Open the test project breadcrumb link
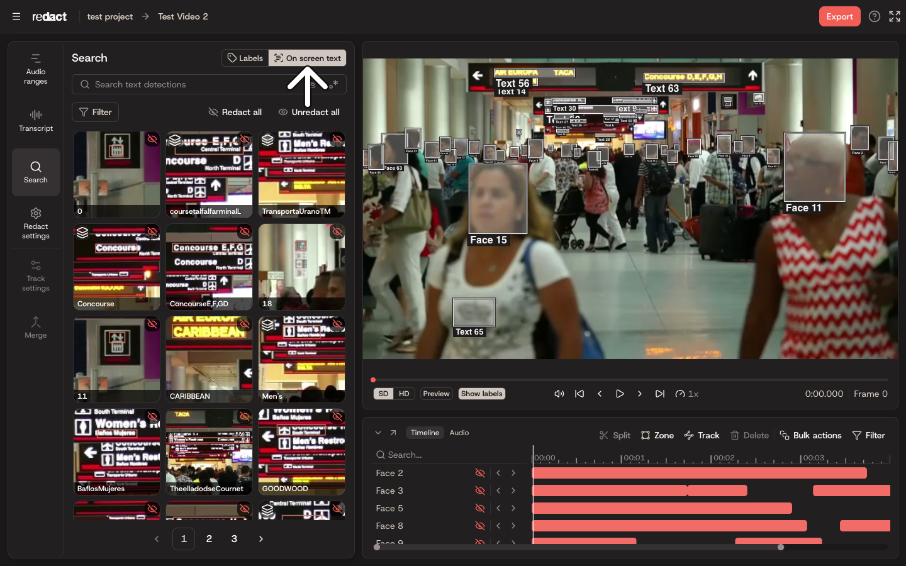The width and height of the screenshot is (906, 566). [x=110, y=16]
